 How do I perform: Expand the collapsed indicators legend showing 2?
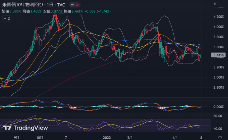[x=6, y=19]
